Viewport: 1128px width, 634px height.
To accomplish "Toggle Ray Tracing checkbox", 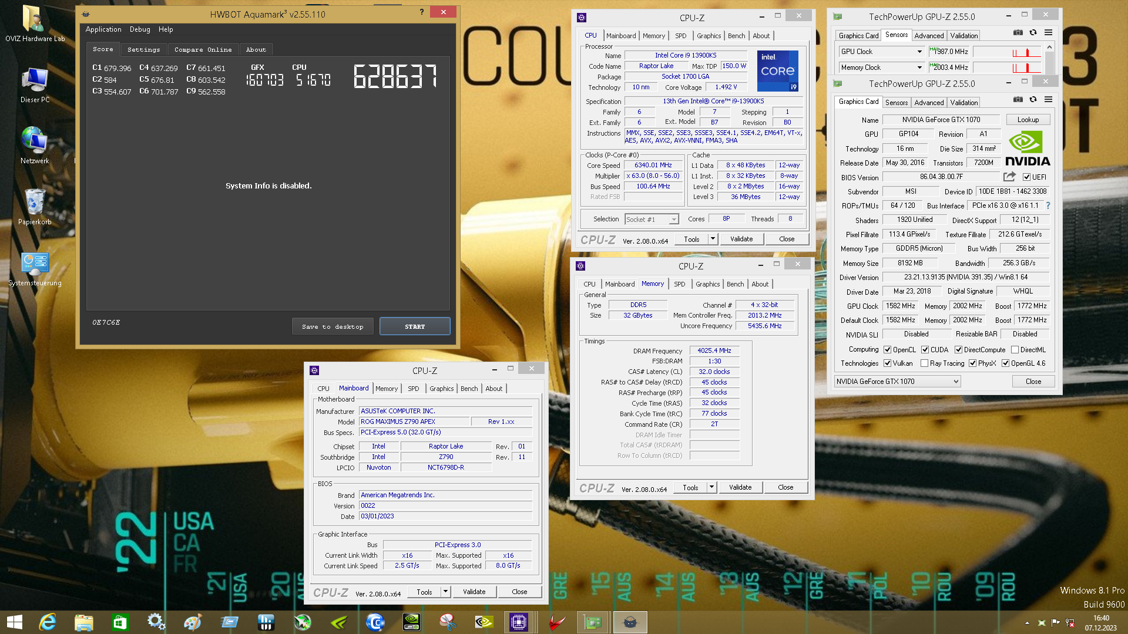I will click(924, 363).
